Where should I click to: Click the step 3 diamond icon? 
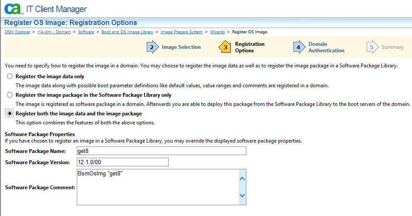[225, 47]
